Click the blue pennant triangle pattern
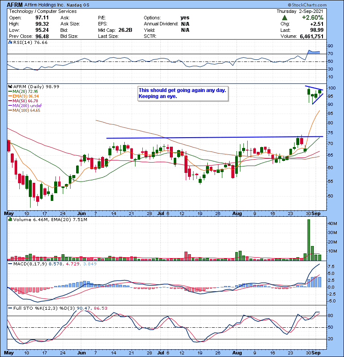The image size is (344, 357). tap(315, 95)
